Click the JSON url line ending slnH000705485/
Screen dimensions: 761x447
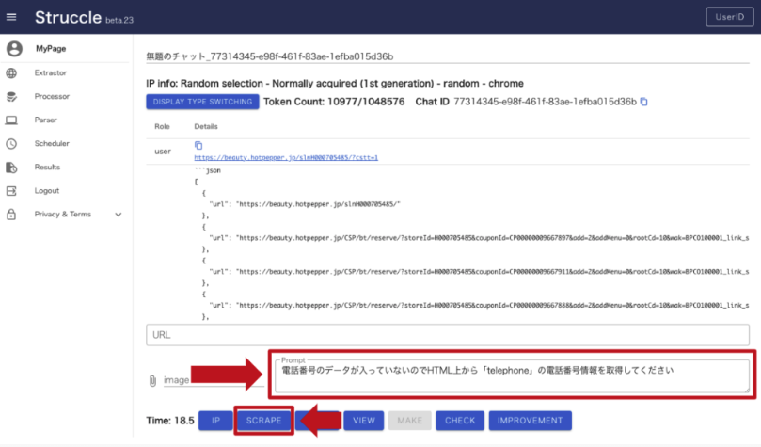click(x=305, y=204)
